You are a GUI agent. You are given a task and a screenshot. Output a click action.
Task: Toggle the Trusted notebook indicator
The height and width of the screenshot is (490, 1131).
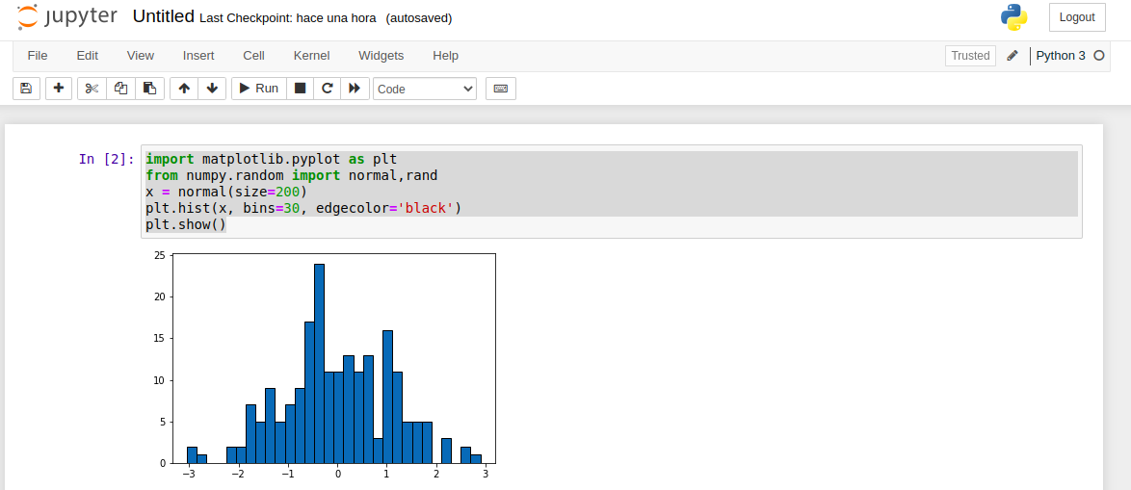(x=970, y=56)
